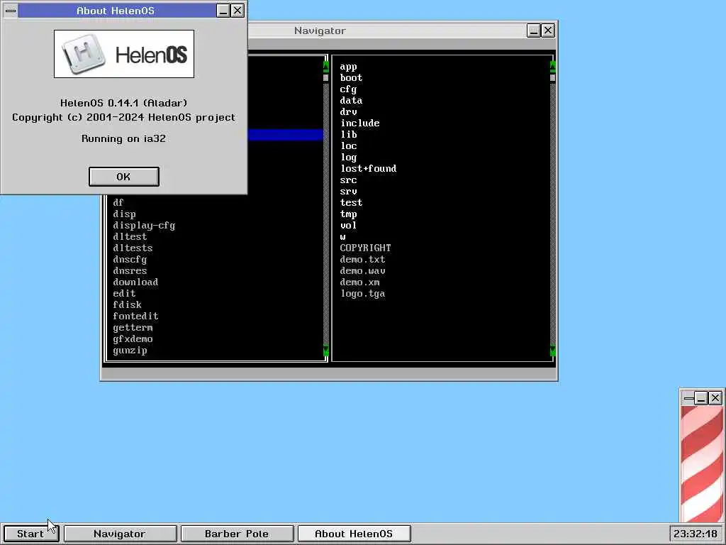Select 'w' directory in right panel
This screenshot has width=726, height=545.
coord(342,237)
